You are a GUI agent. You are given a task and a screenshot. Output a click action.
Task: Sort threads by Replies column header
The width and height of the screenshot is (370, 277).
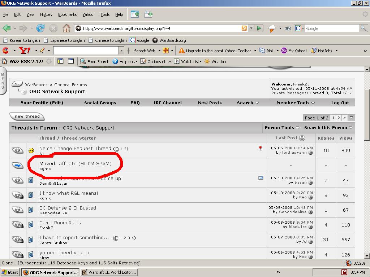point(326,138)
